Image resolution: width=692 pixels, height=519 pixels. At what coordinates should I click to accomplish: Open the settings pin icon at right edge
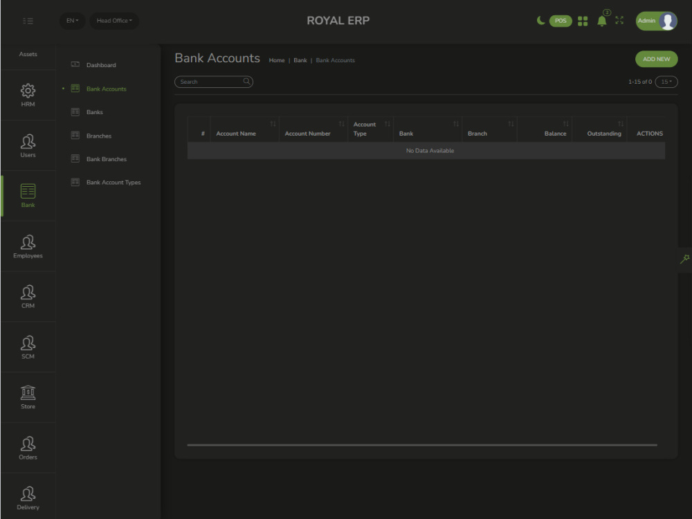pyautogui.click(x=684, y=259)
